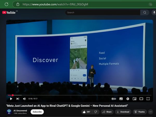Click the 198K subscribers text
Viewport: 156px width, 117px height.
[x=20, y=113]
